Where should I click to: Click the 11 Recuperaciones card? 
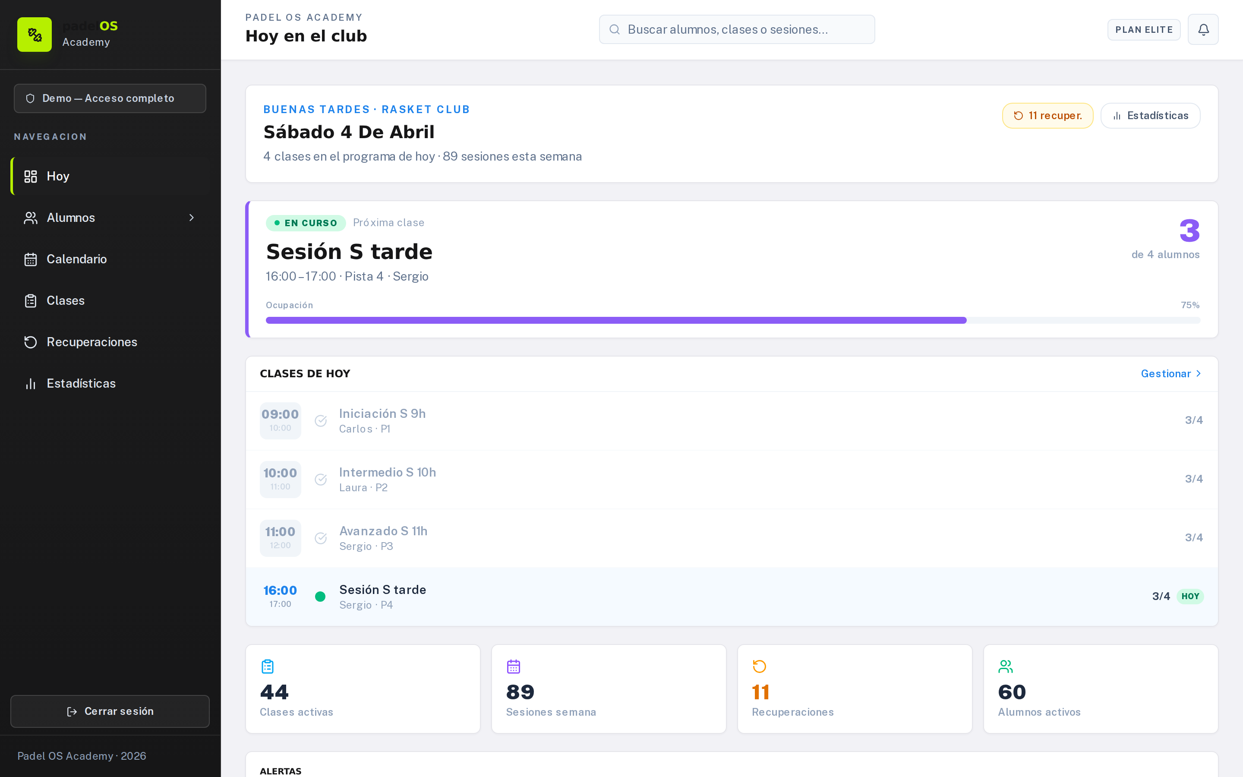click(855, 689)
